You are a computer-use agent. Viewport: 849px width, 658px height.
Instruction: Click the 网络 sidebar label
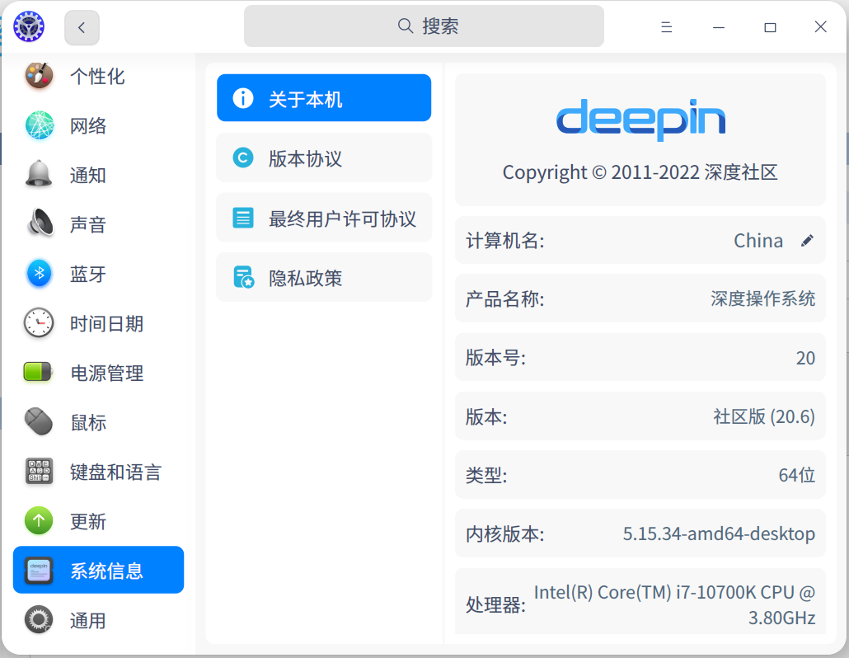[x=88, y=125]
